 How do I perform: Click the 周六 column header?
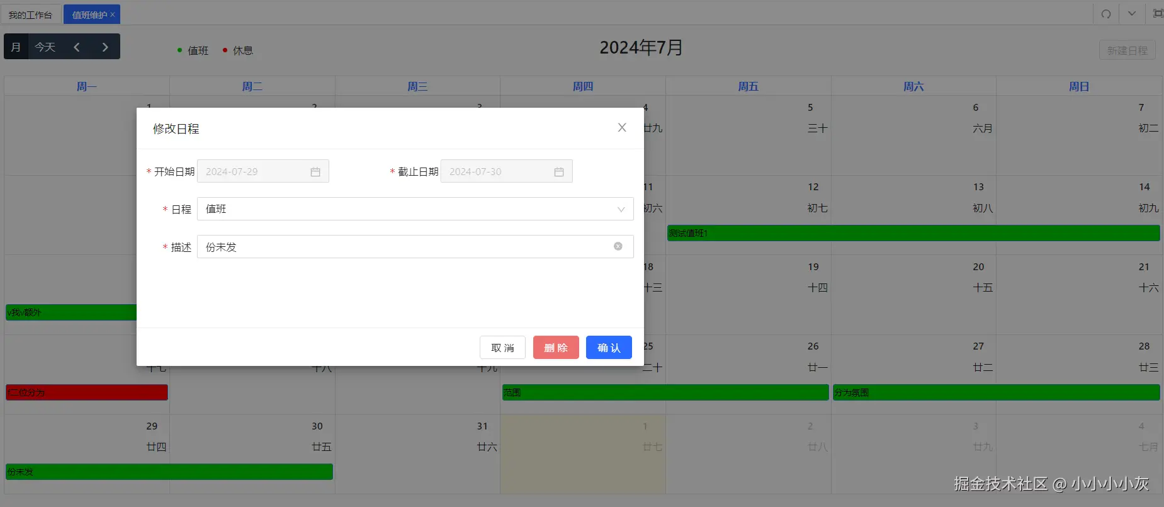913,86
